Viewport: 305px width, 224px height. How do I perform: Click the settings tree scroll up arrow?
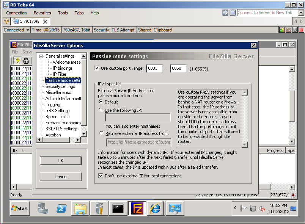(x=83, y=56)
